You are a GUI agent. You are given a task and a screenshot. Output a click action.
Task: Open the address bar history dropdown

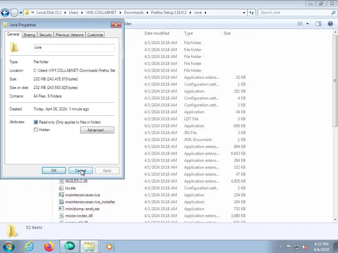(244, 13)
